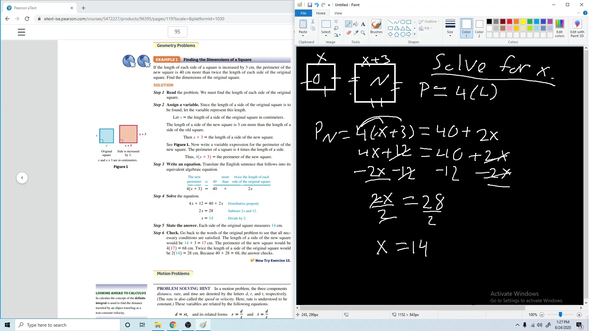Click the Resize icon in Image group

point(336,28)
